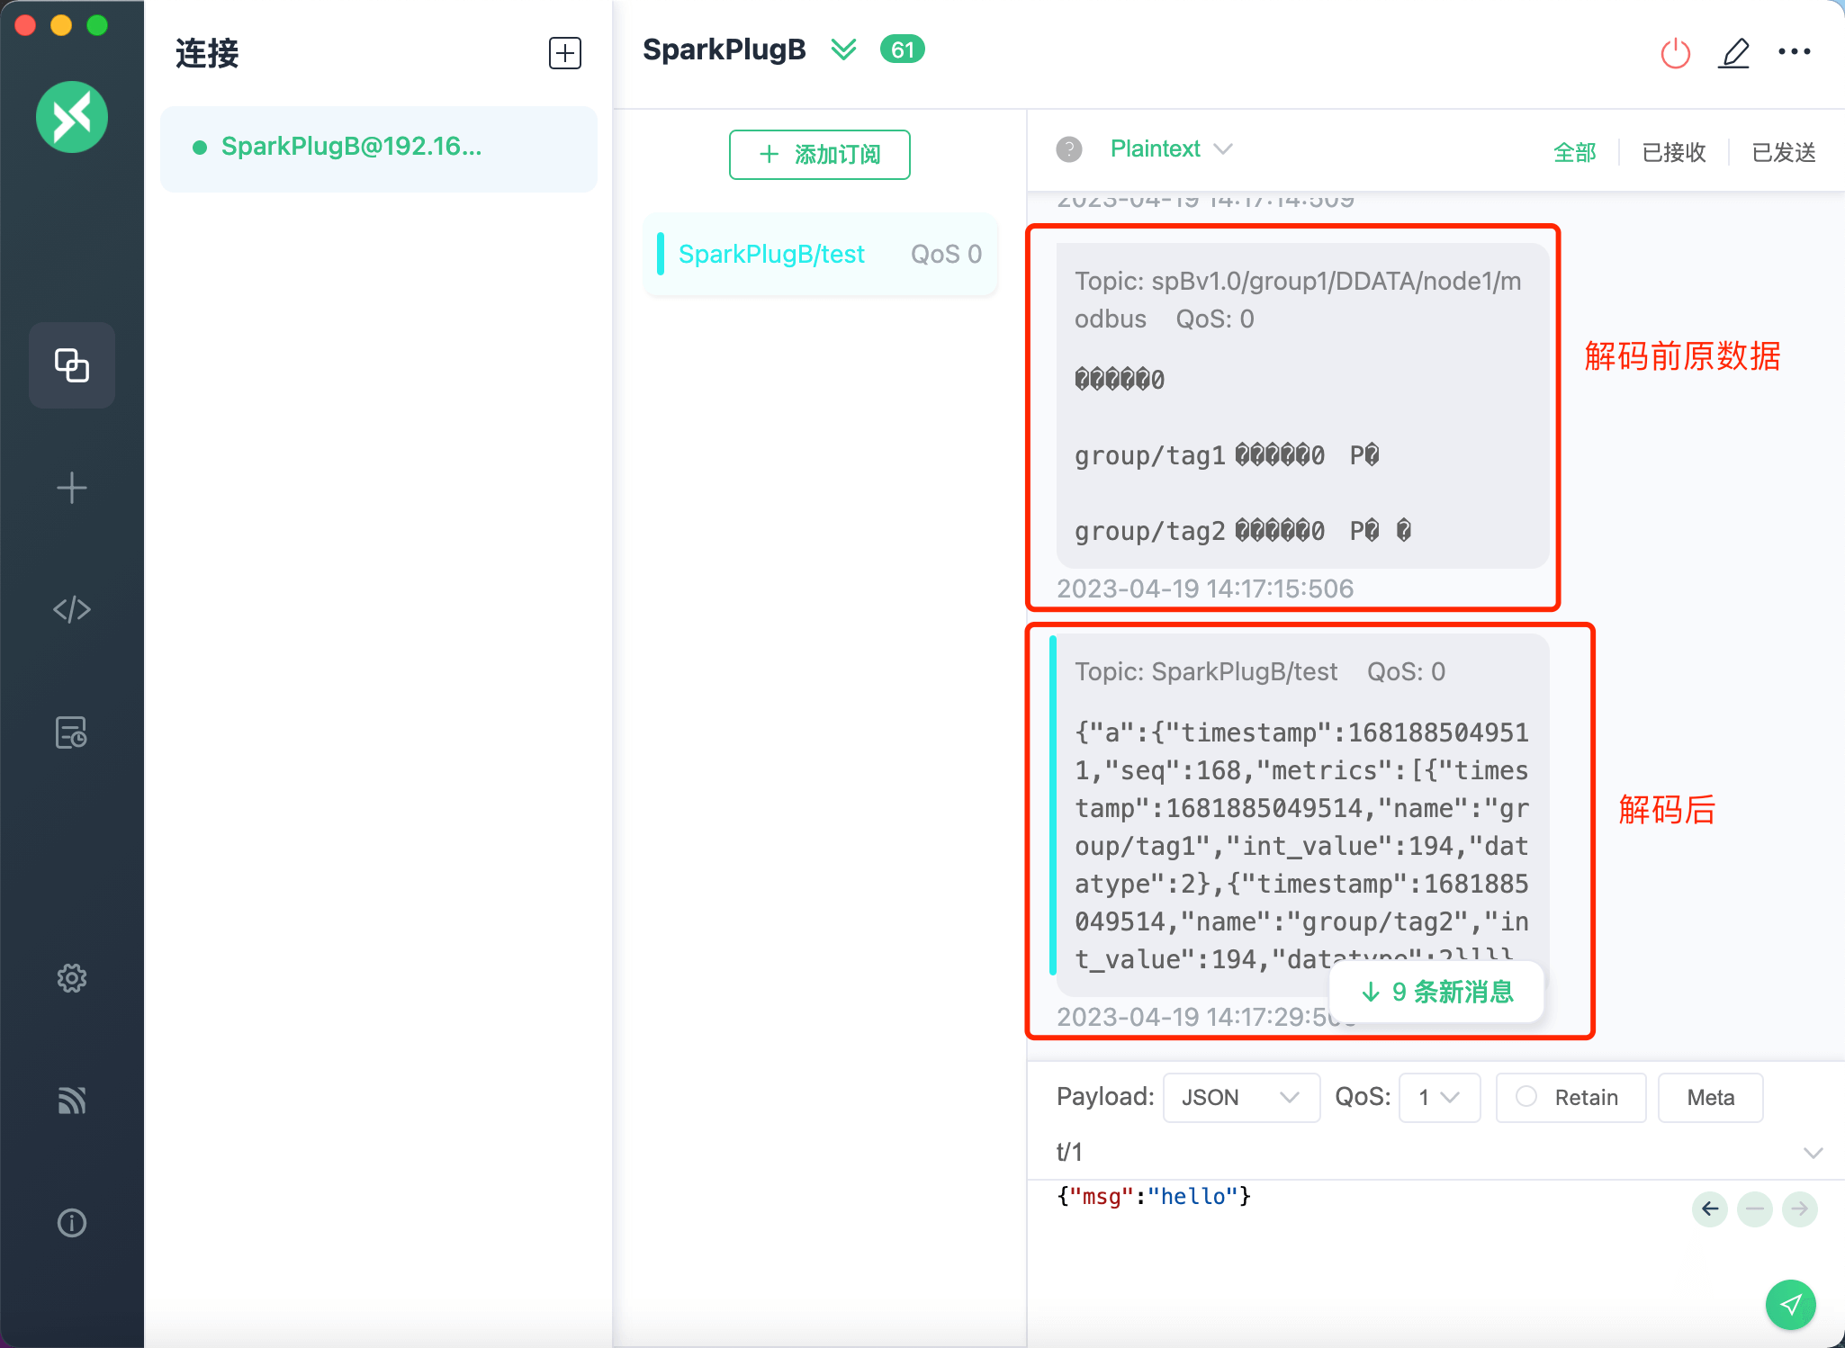Screen dimensions: 1845x1348
Task: Expand the topic history chevron
Action: tap(1813, 1153)
